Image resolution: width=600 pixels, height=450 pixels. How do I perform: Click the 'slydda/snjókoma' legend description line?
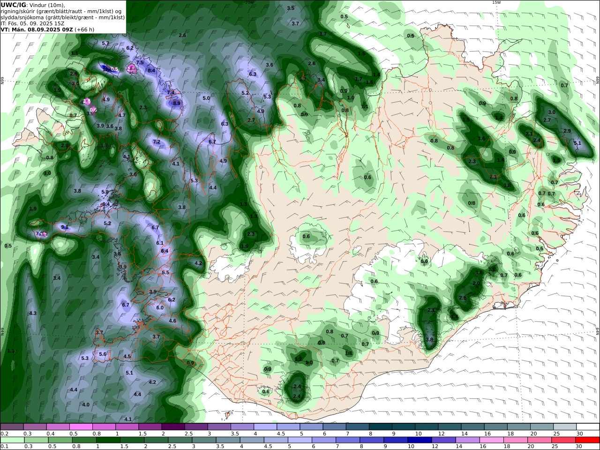63,17
